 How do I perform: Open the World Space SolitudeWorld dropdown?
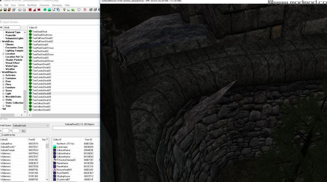(x=31, y=126)
